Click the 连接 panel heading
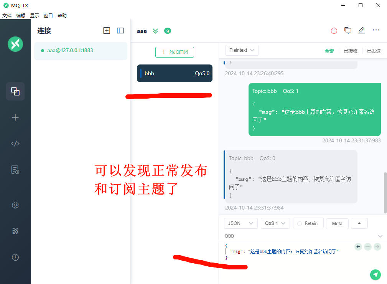 (x=44, y=31)
